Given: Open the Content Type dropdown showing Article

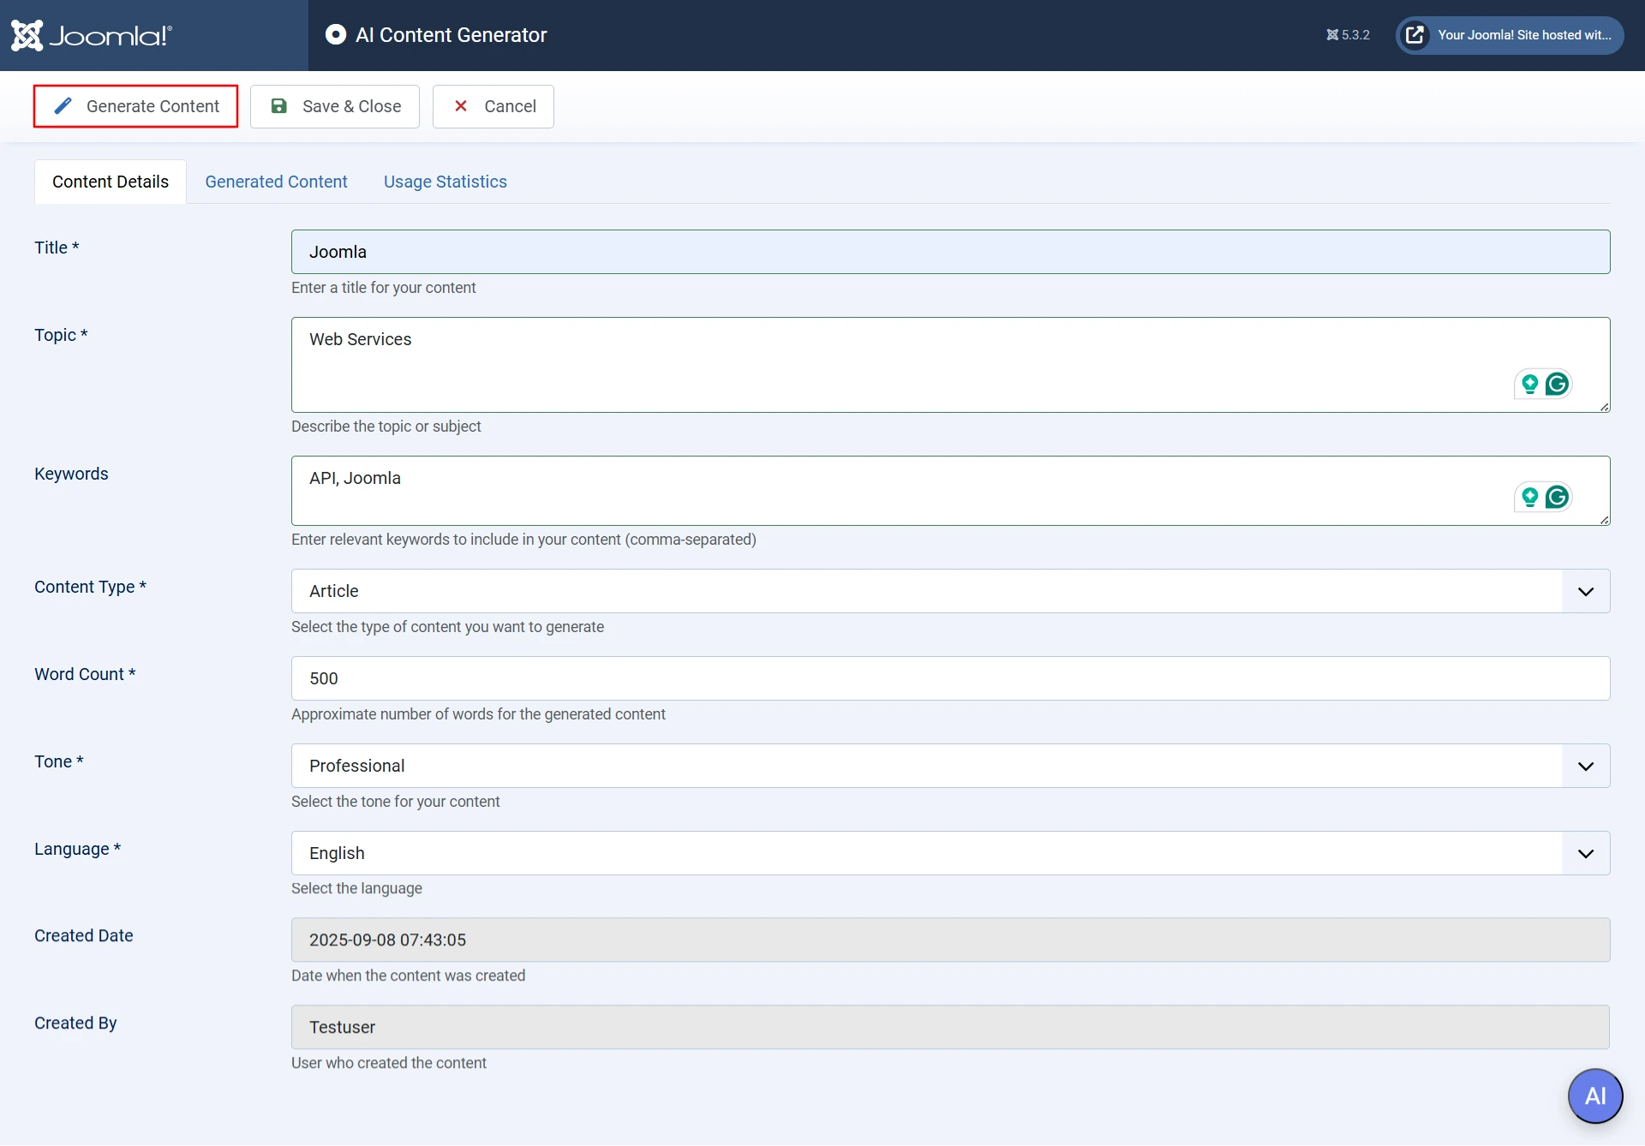Looking at the screenshot, I should [951, 591].
